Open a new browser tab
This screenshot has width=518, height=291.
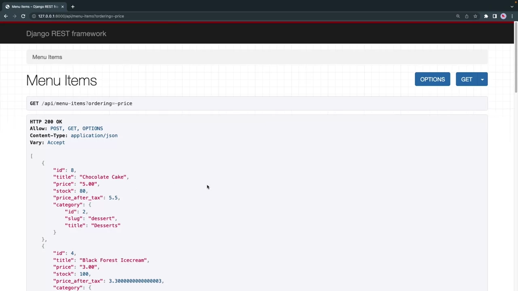[x=73, y=6]
